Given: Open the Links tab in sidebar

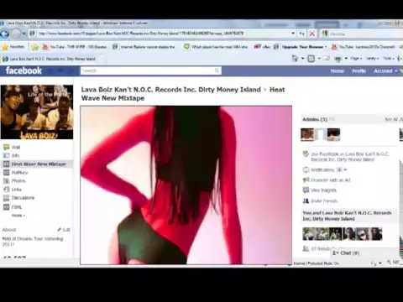Looking at the screenshot, I should coord(16,190).
